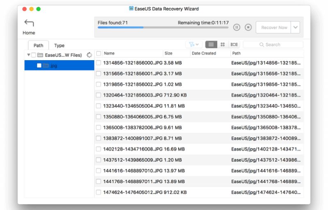Open the filter funnel dropdown
The width and height of the screenshot is (328, 210).
click(194, 44)
